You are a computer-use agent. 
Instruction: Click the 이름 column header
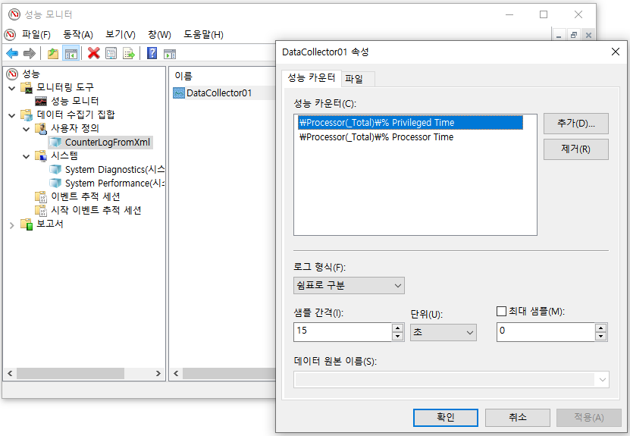pyautogui.click(x=183, y=76)
